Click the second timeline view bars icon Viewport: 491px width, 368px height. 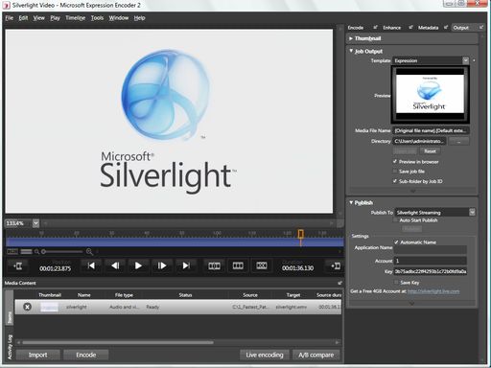click(x=26, y=252)
